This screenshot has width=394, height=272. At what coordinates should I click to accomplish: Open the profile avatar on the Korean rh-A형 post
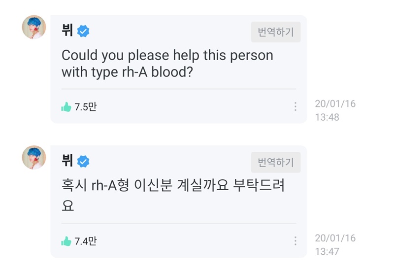[x=34, y=157]
